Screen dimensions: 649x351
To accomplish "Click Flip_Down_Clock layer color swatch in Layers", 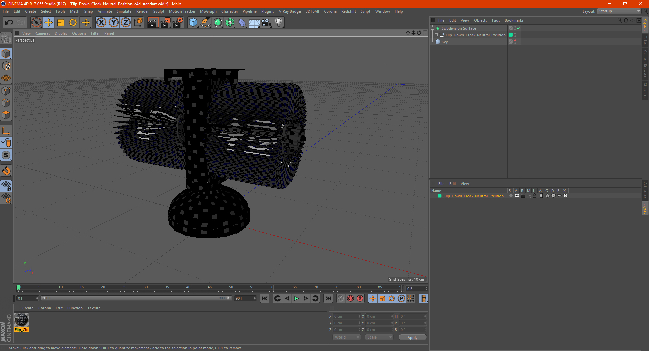I will tap(440, 196).
